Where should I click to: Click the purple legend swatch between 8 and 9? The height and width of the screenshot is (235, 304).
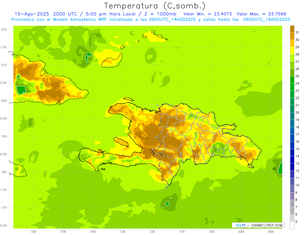tap(292, 196)
